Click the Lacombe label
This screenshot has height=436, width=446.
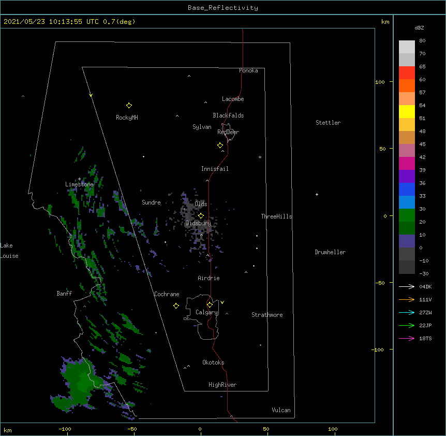(x=233, y=99)
